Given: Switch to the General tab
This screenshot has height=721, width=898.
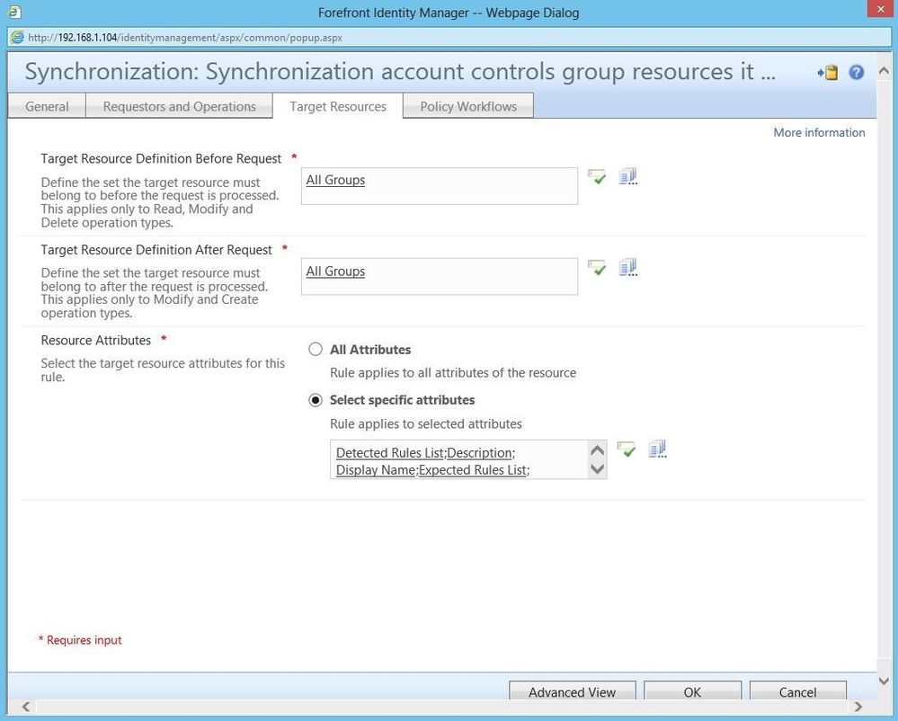Looking at the screenshot, I should pos(47,106).
